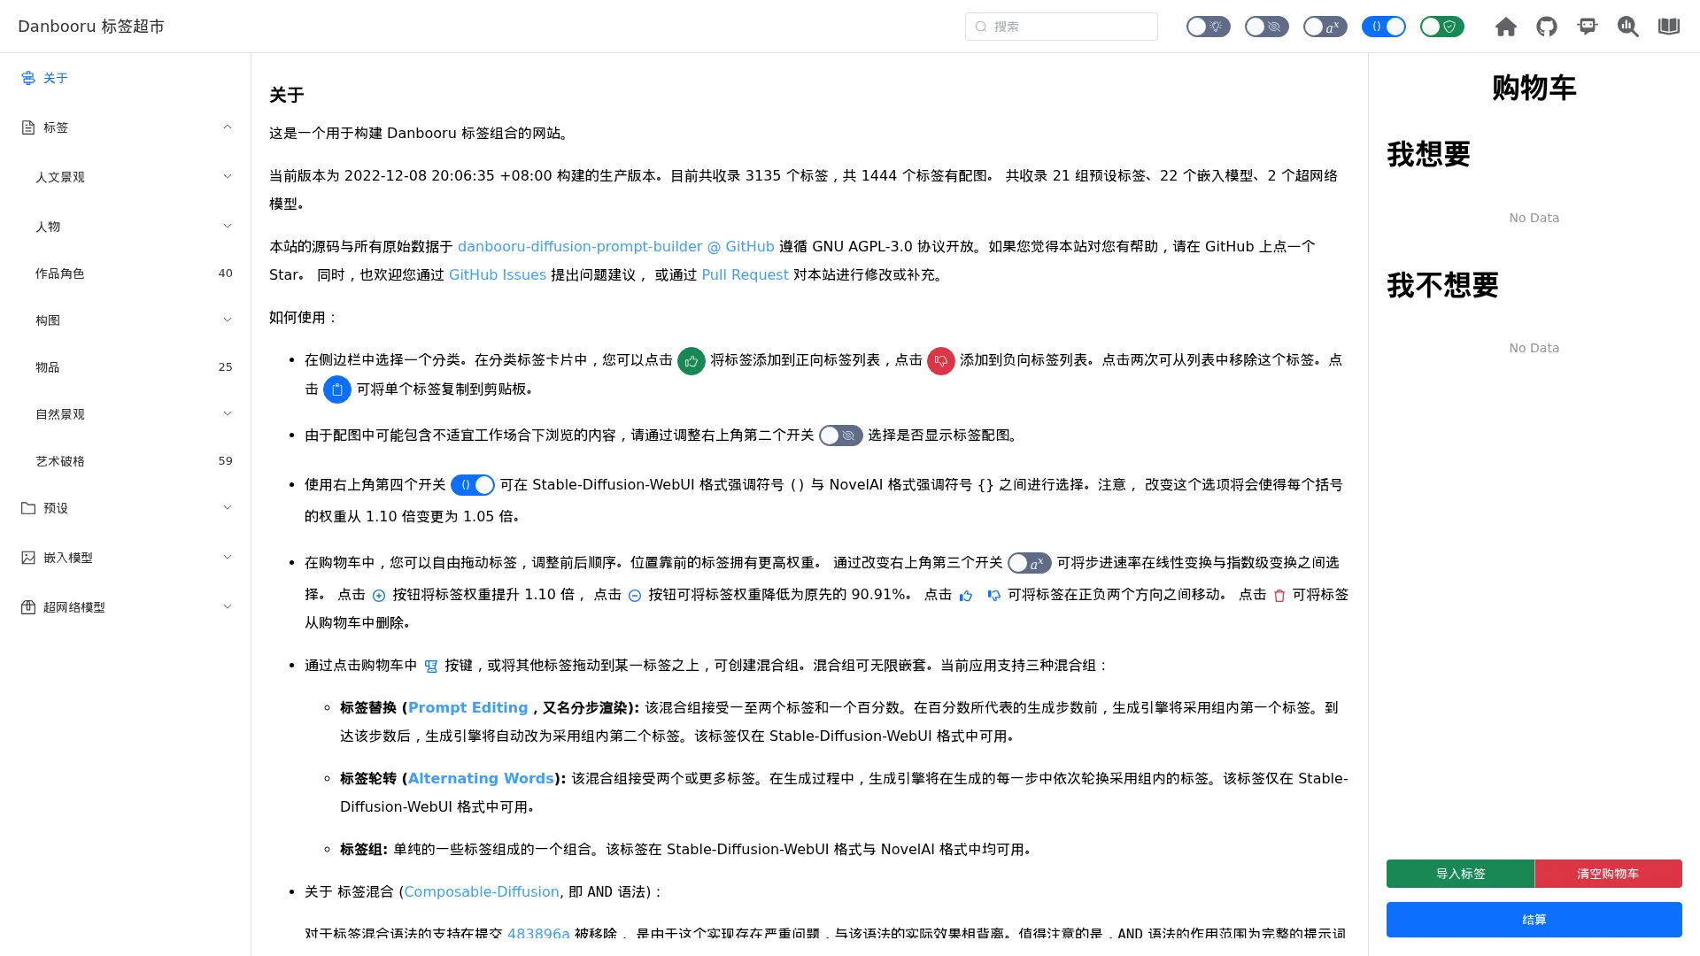The height and width of the screenshot is (956, 1700).
Task: Click the 40 count badge for 作品角色
Action: (x=226, y=274)
